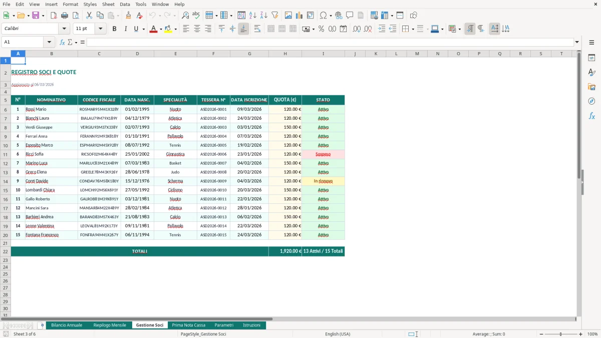Click the zoom in plus button
Viewport: 601px width, 338px height.
pyautogui.click(x=581, y=334)
